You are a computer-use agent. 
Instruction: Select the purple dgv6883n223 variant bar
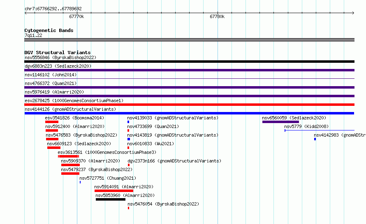[x=189, y=70]
